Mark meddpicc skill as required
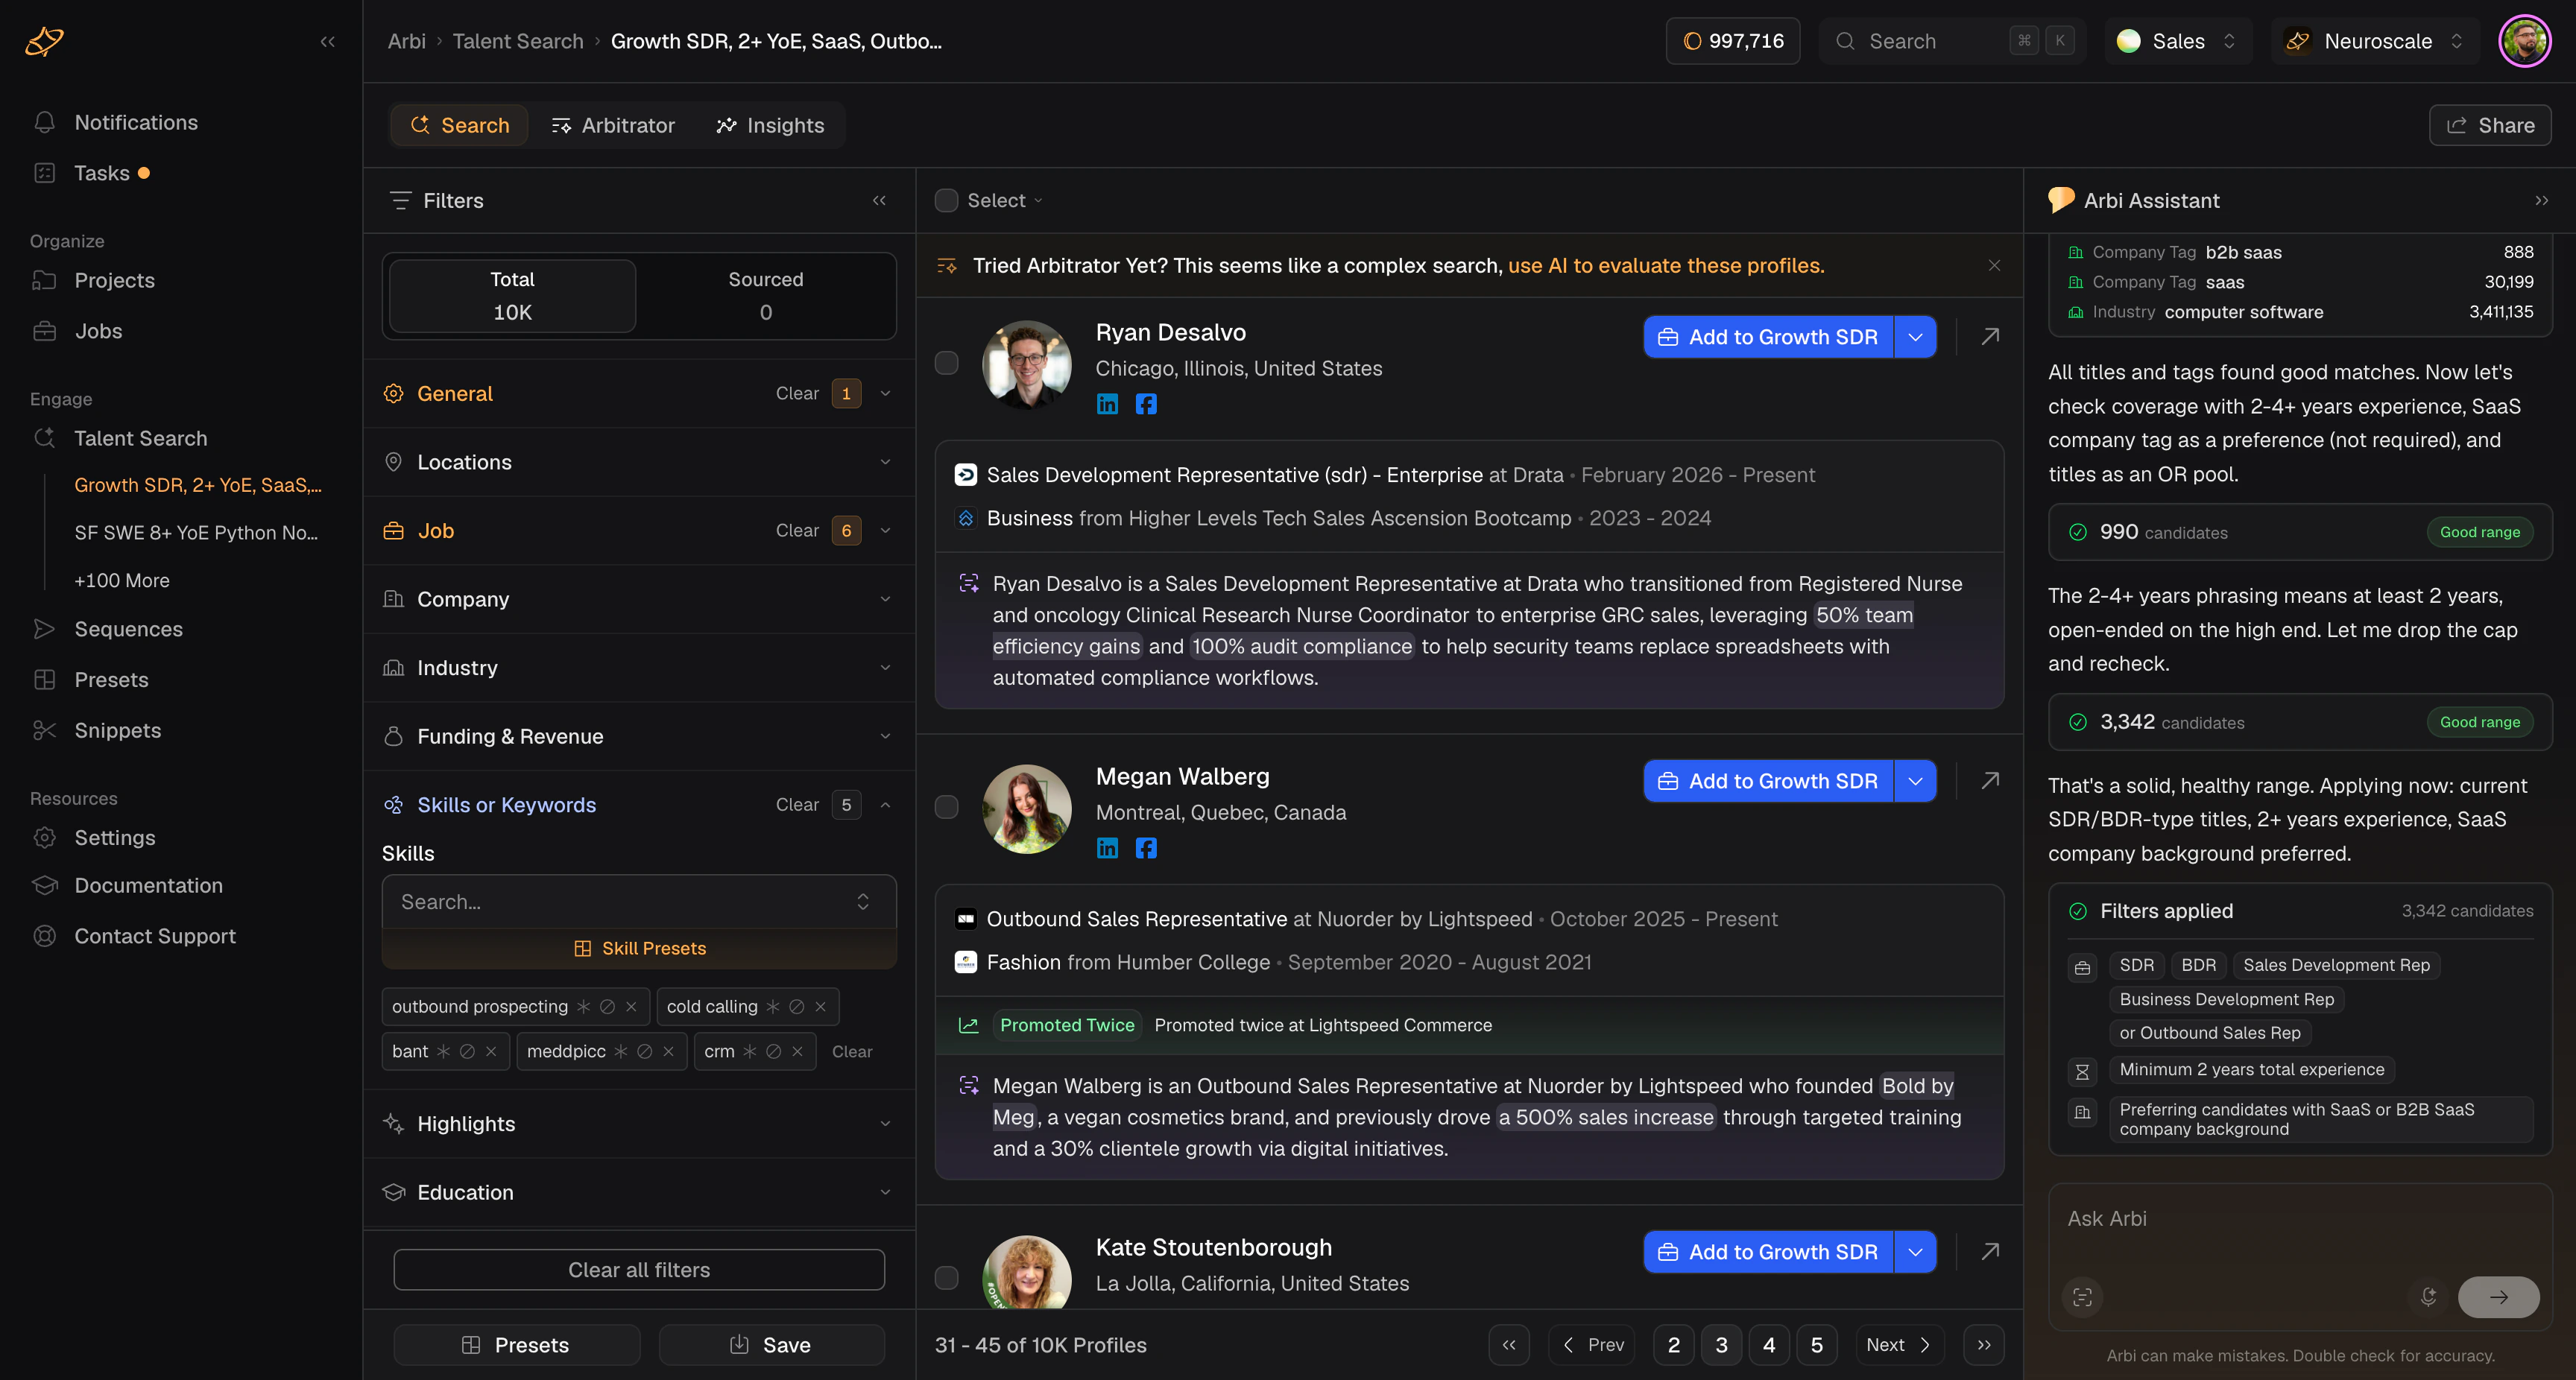Viewport: 2576px width, 1380px height. pos(621,1052)
